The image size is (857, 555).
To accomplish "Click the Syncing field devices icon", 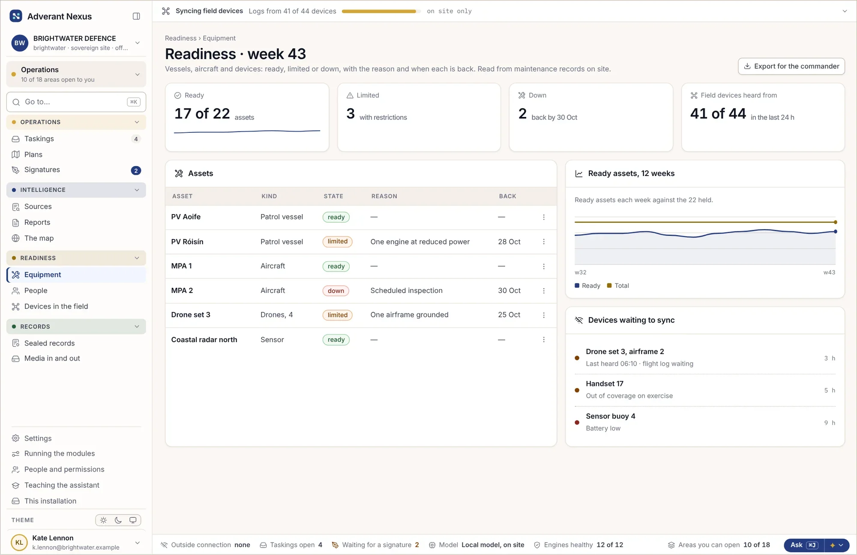I will (166, 11).
